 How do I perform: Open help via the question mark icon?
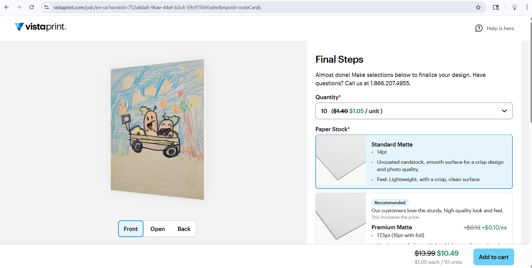click(x=479, y=28)
